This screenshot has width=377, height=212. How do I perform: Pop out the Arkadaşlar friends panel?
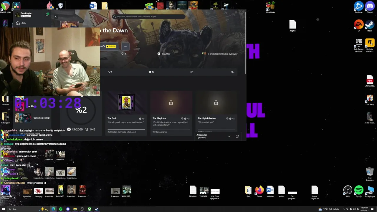pyautogui.click(x=237, y=136)
